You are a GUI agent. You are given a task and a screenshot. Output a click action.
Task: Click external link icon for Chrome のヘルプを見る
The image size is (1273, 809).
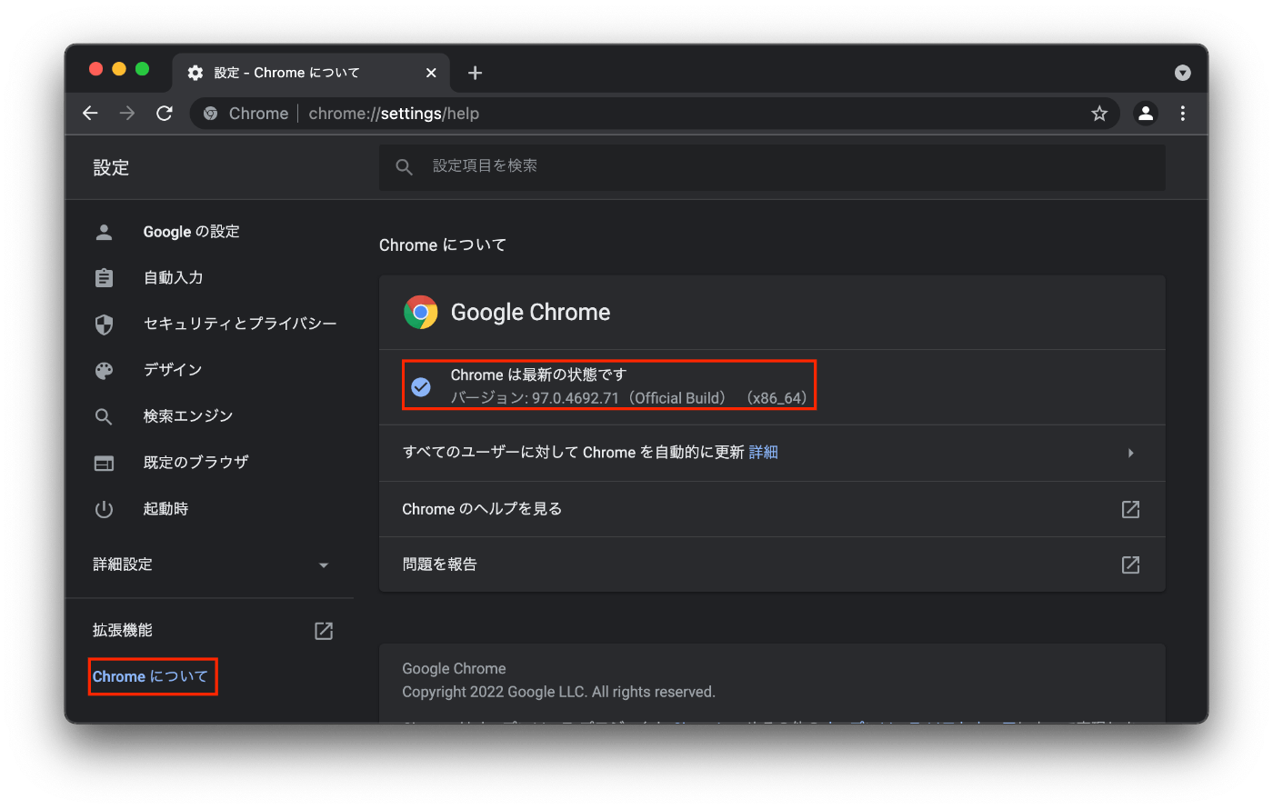click(x=1130, y=509)
